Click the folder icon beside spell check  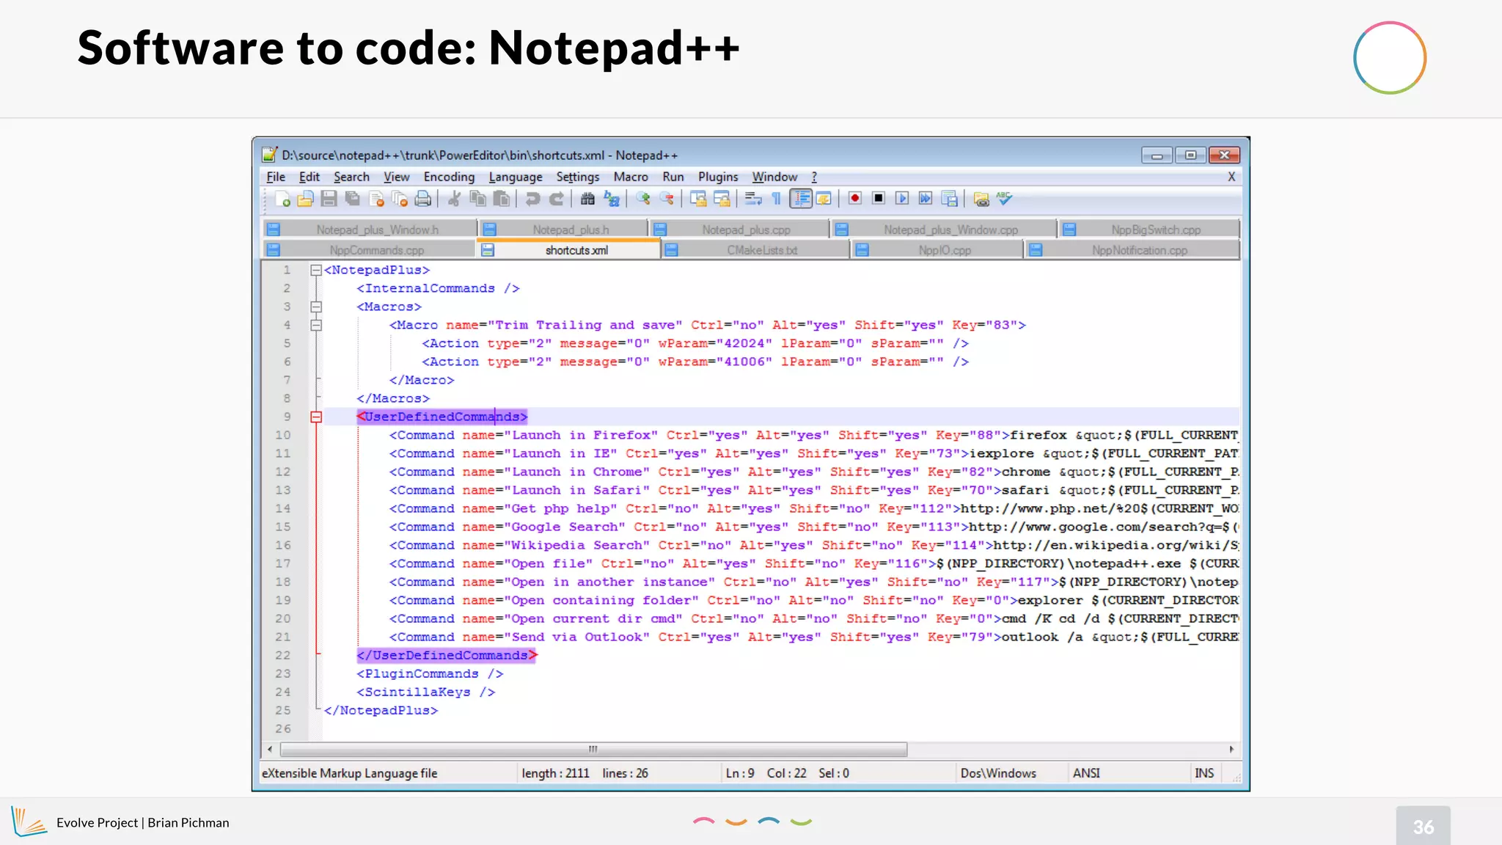pos(981,199)
